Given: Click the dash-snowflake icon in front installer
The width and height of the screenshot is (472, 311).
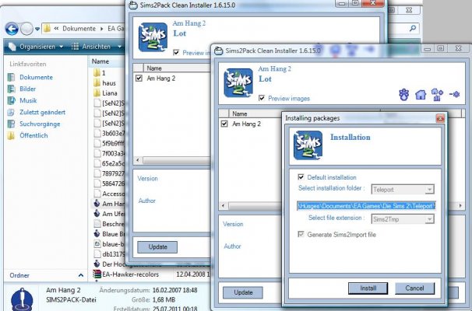Looking at the screenshot, I should click(x=454, y=94).
